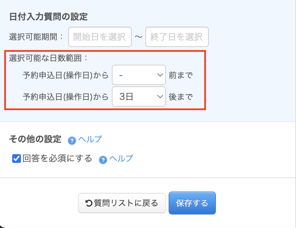Screen dimensions: 296x228
Task: Expand the 後まで dropdown set to 3日
Action: 139,97
